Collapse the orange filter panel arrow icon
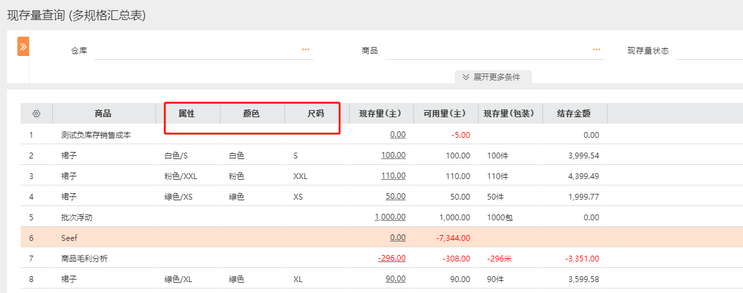Viewport: 743px width, 293px height. 23,46
